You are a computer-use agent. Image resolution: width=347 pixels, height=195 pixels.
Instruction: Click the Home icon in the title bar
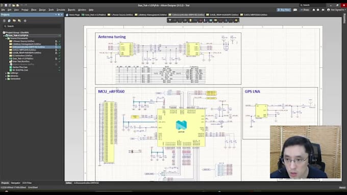click(314, 10)
